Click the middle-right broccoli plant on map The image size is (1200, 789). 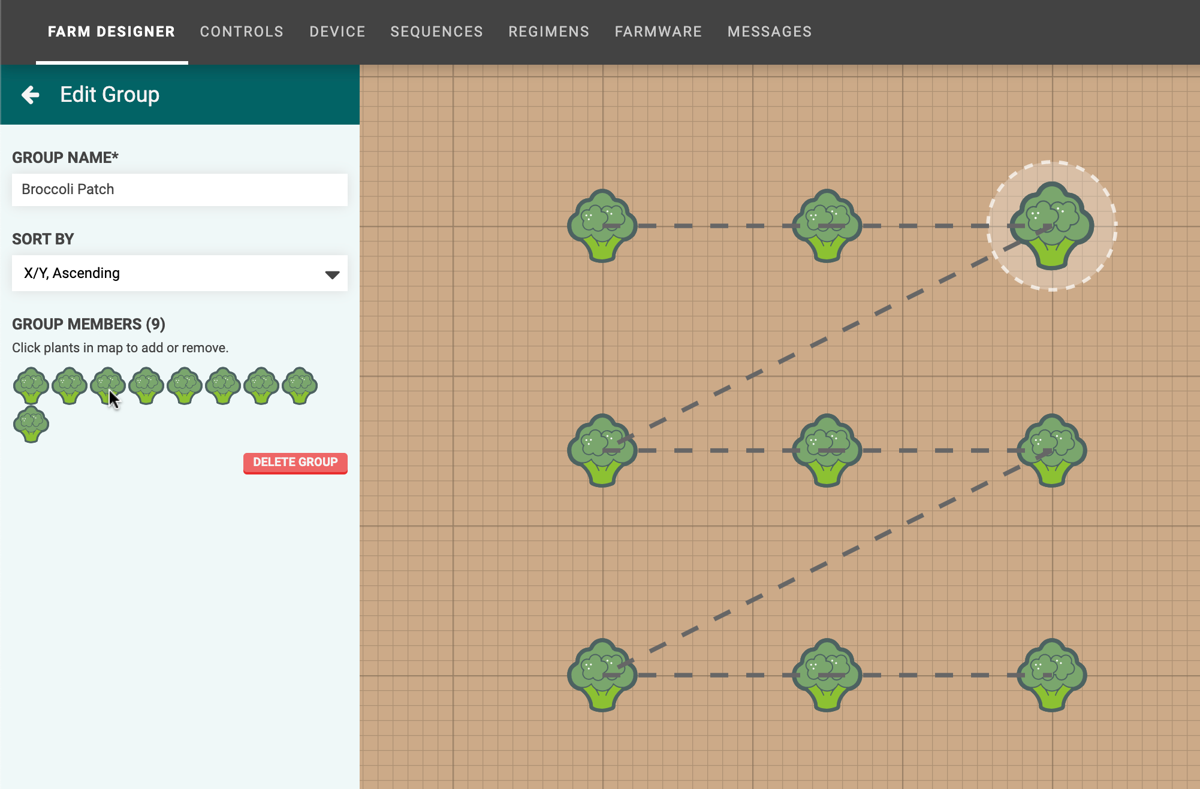[1052, 450]
